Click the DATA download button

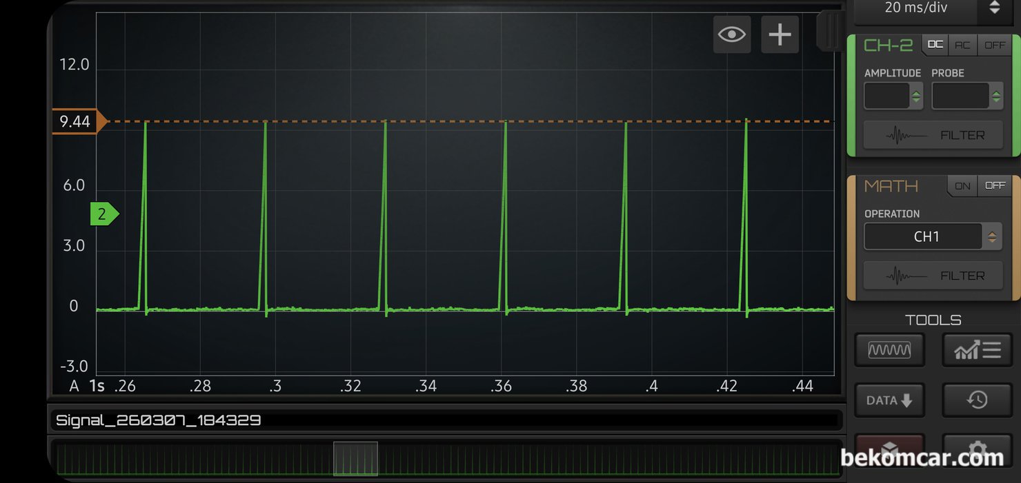(889, 400)
